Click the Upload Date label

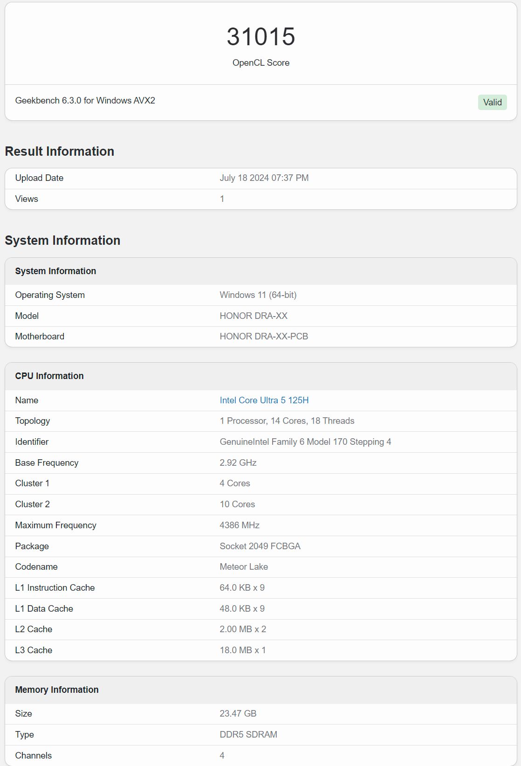[39, 178]
